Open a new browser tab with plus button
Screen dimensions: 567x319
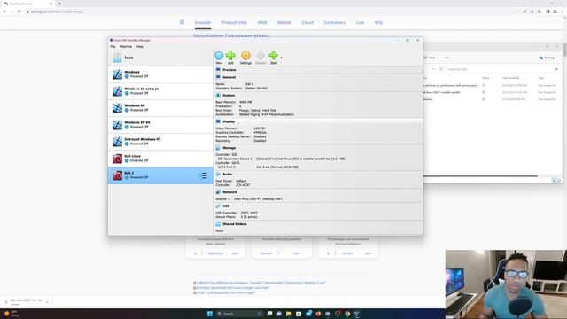tap(59, 4)
